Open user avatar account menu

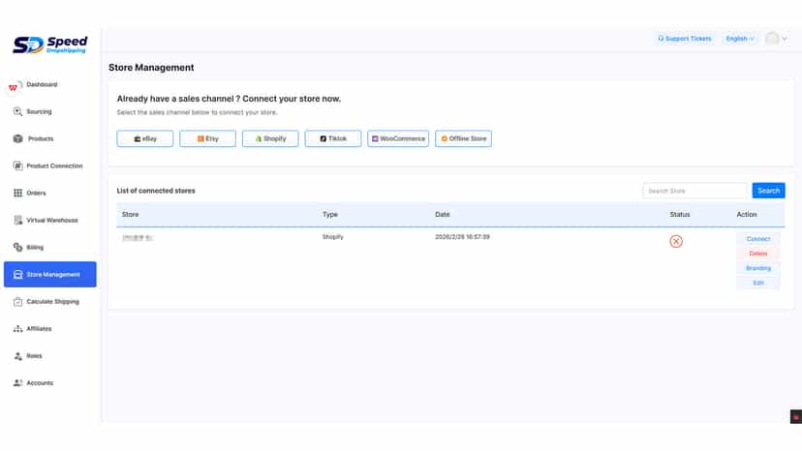coord(776,39)
